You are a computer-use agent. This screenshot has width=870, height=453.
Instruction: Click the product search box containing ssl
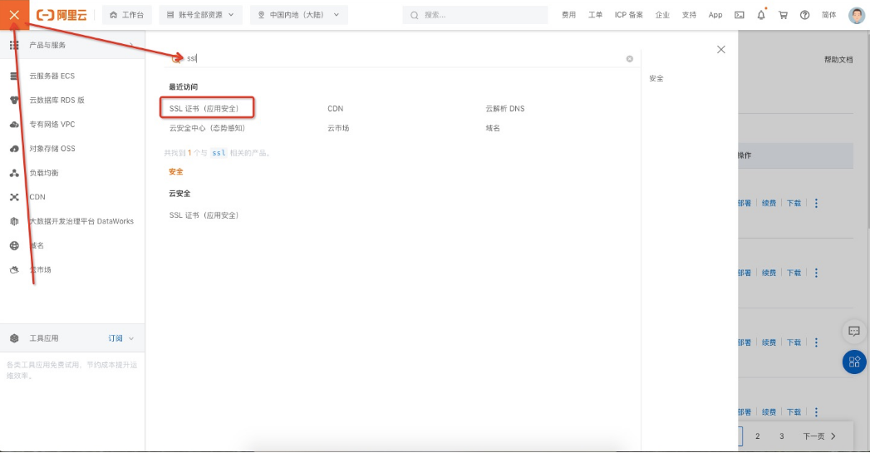click(401, 58)
